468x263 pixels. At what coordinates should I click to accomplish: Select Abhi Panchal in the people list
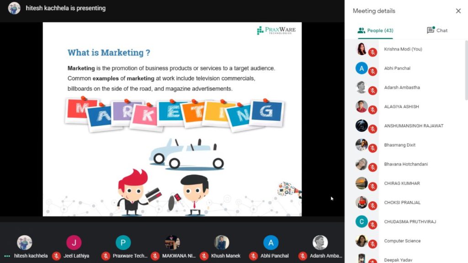(x=397, y=68)
